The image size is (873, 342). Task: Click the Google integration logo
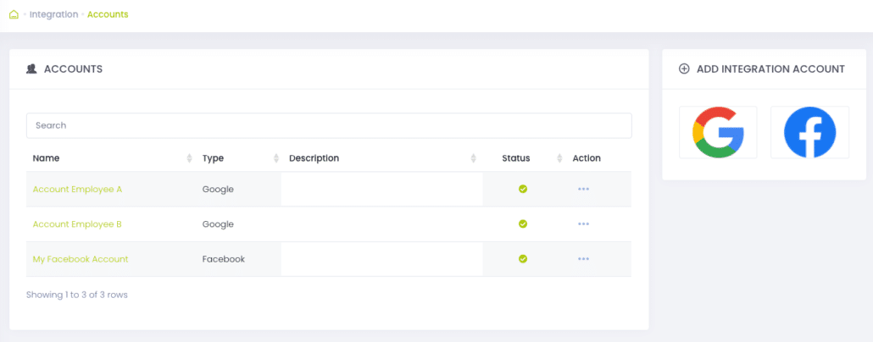[718, 132]
